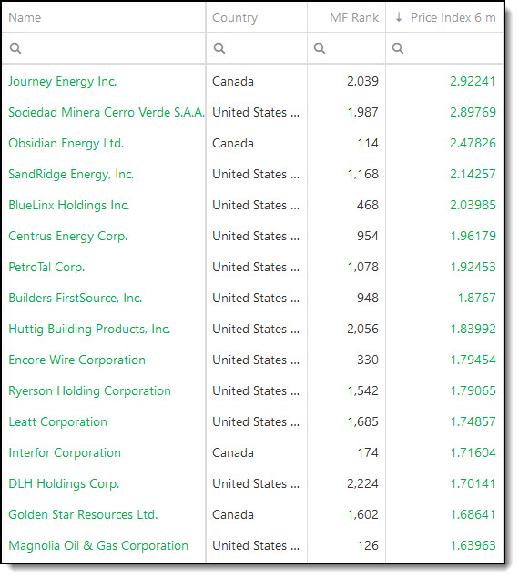
Task: Select price index value 1.8767
Action: click(477, 299)
